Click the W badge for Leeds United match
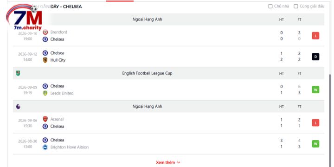 tap(315, 90)
